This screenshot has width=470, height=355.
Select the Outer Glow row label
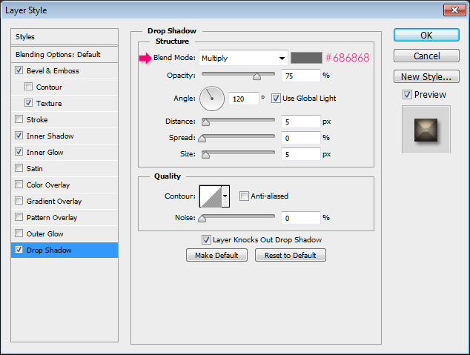pyautogui.click(x=45, y=233)
